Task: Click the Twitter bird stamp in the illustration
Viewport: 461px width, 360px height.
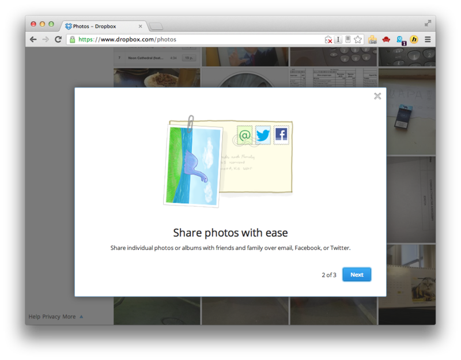Action: 263,135
